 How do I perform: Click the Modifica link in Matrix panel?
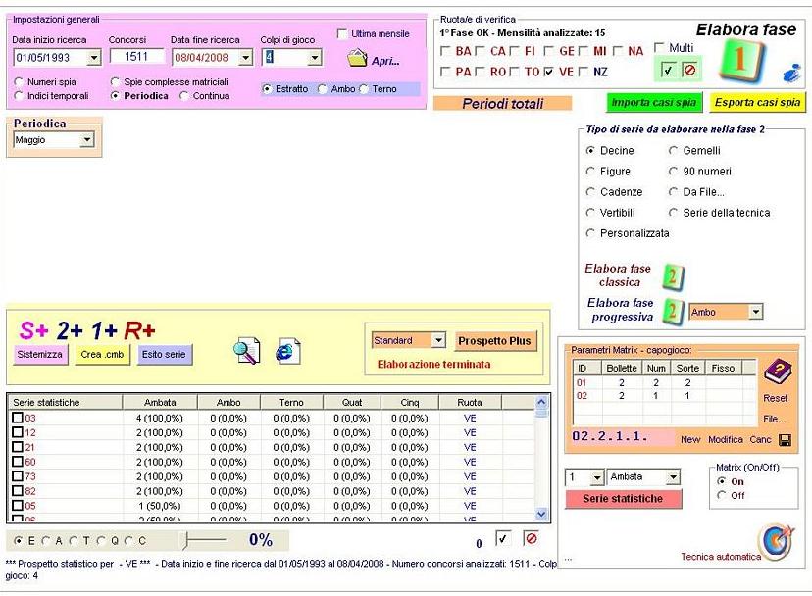tap(725, 439)
